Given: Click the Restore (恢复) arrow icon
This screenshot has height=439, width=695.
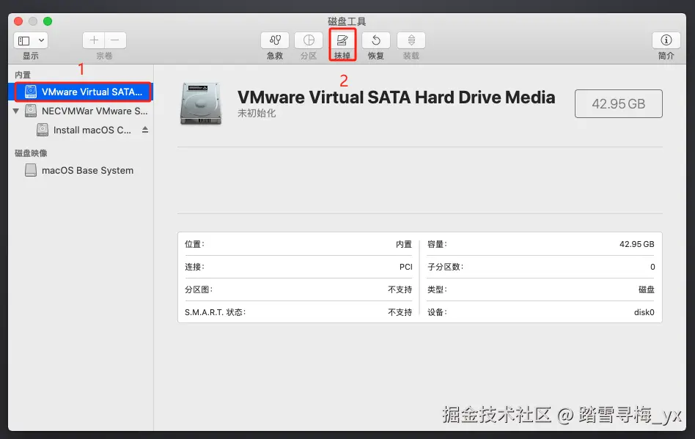Looking at the screenshot, I should 376,40.
